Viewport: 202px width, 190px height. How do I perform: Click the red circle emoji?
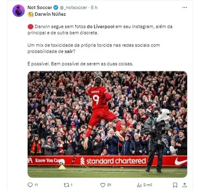(31, 26)
